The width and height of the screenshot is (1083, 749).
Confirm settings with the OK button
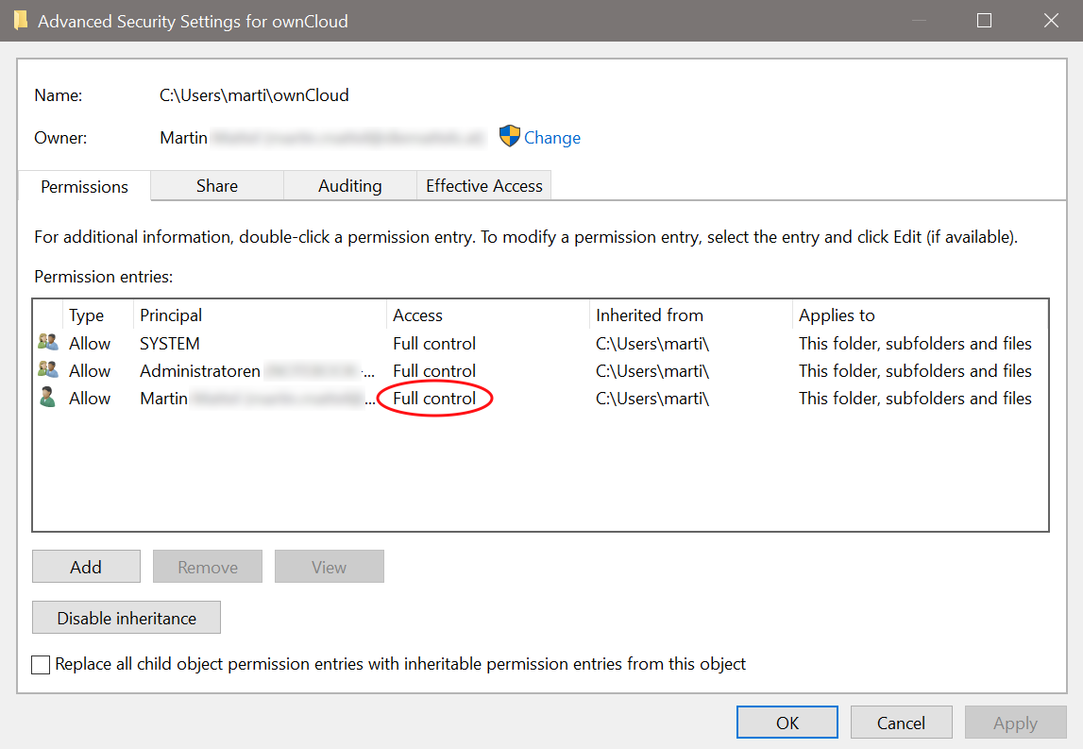pyautogui.click(x=787, y=722)
